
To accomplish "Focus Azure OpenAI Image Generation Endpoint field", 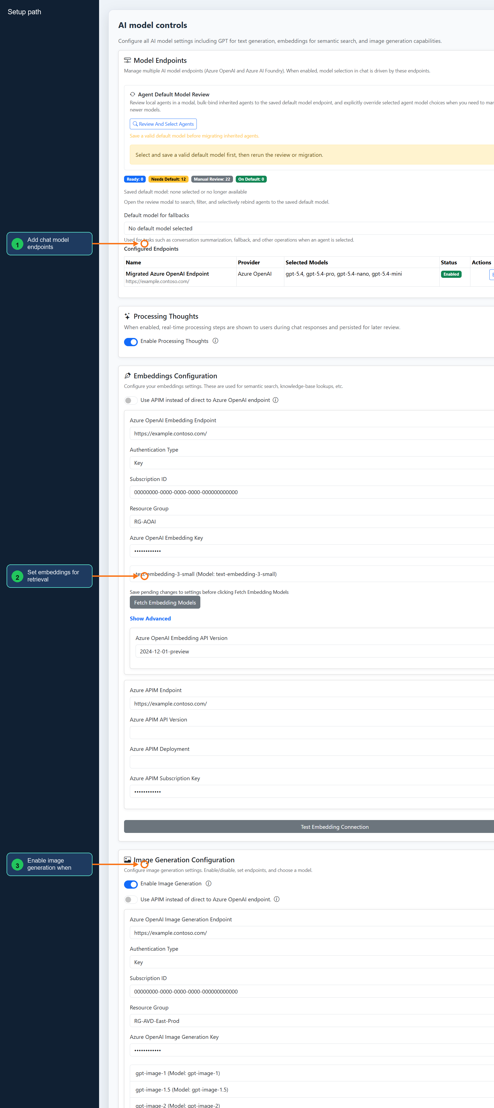I will (x=312, y=933).
